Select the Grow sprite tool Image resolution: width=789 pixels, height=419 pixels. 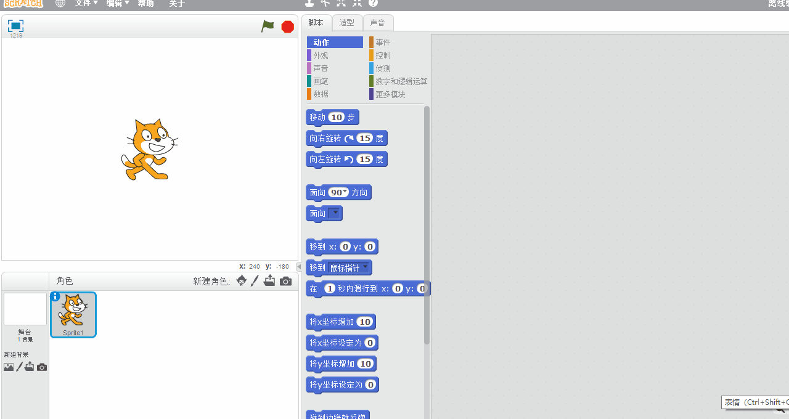tap(341, 3)
